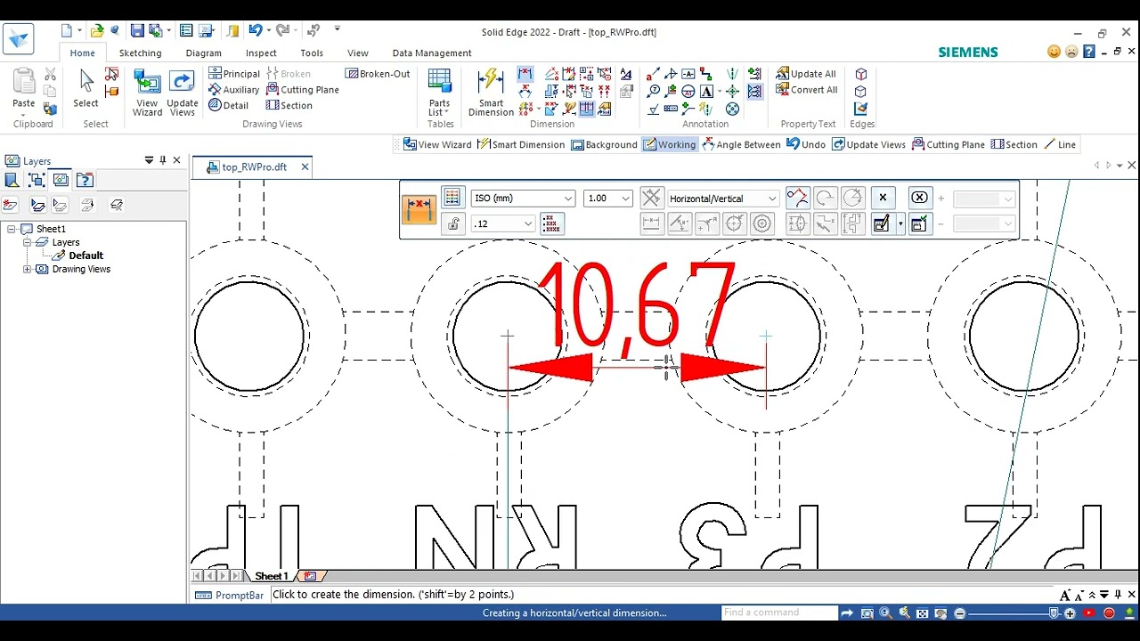Click Convert All property text
Screen dimensions: 1140x641
pyautogui.click(x=807, y=90)
